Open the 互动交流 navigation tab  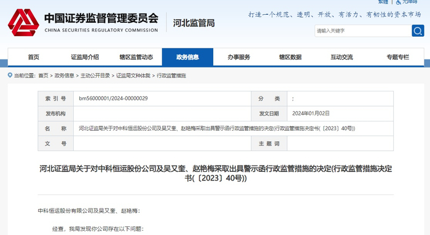(342, 57)
